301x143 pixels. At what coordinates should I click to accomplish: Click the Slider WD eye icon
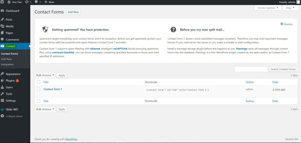tap(2, 110)
